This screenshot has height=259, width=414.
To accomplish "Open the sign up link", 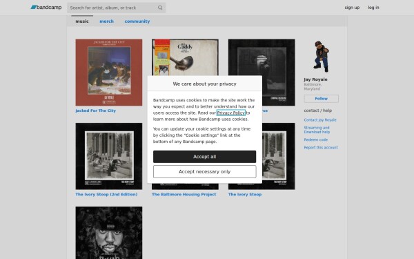I will coord(352,8).
